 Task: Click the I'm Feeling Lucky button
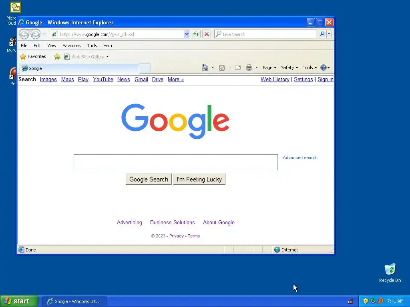[199, 179]
